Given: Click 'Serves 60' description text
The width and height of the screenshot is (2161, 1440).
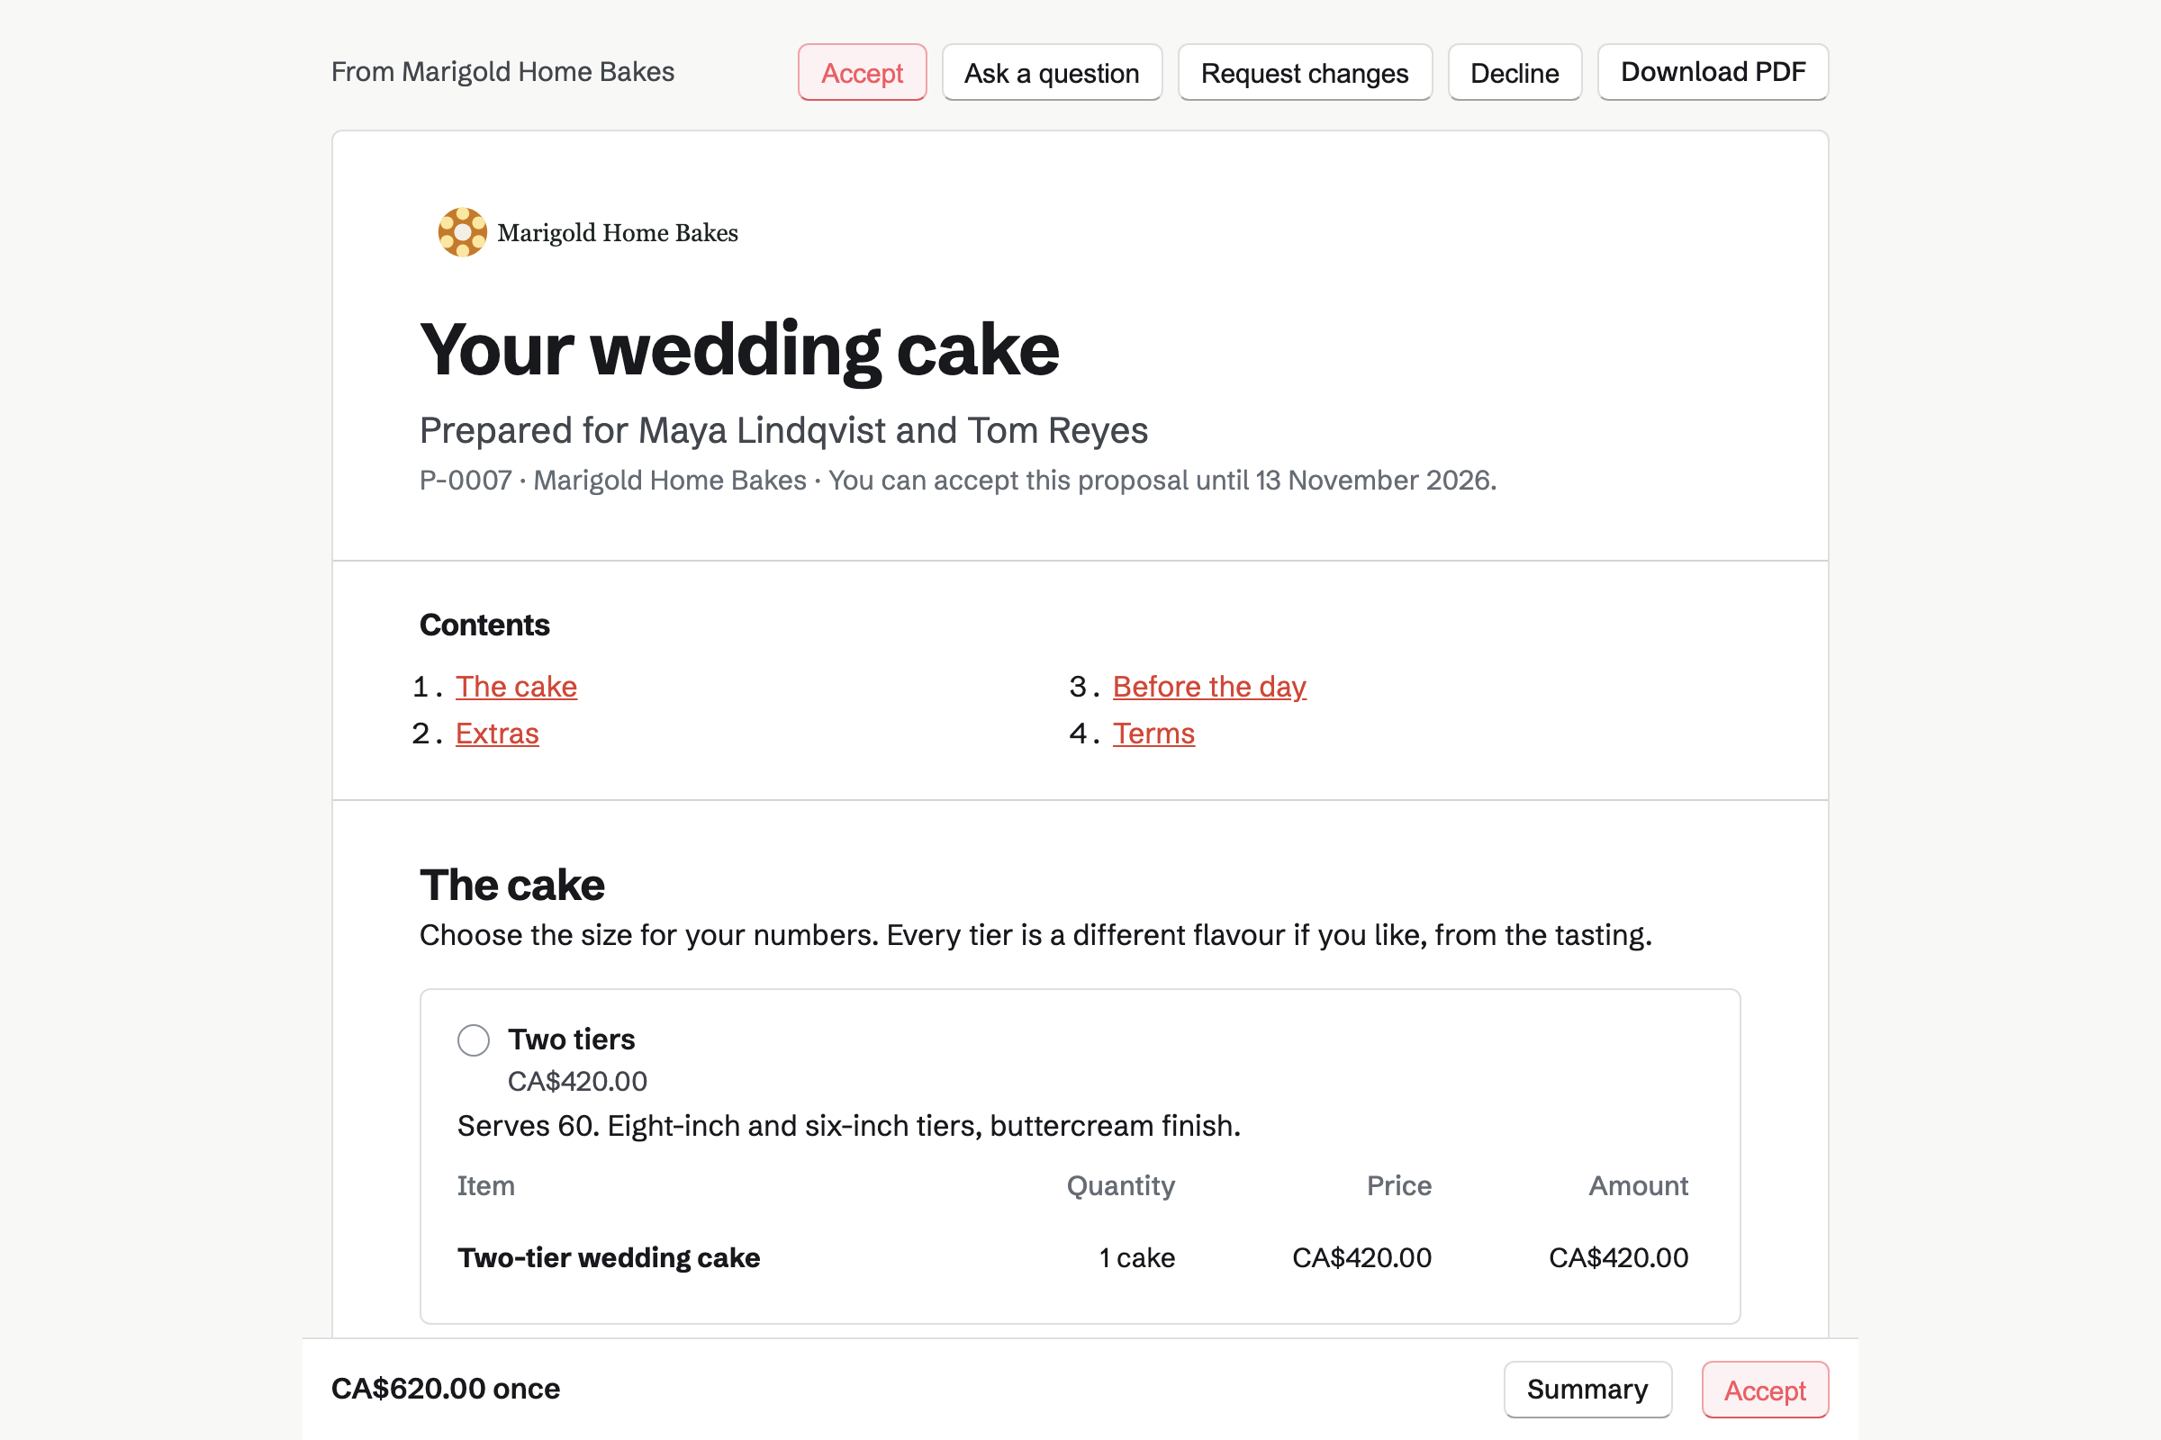Looking at the screenshot, I should click(x=849, y=1126).
